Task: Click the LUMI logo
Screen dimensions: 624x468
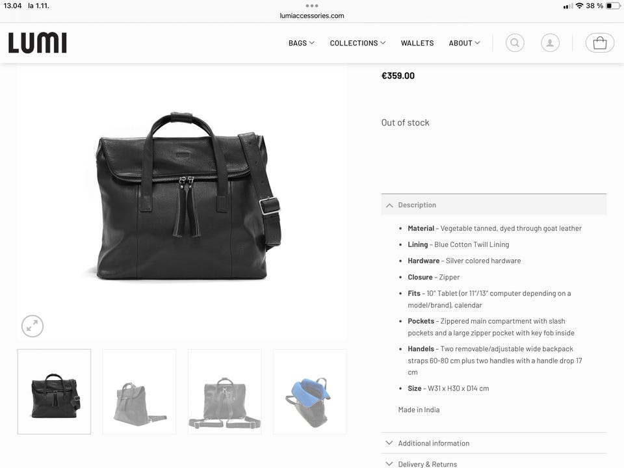Action: (38, 43)
